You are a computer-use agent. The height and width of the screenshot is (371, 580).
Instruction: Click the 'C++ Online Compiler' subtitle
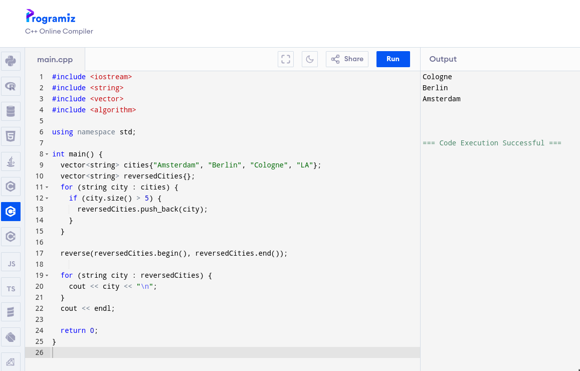coord(59,32)
